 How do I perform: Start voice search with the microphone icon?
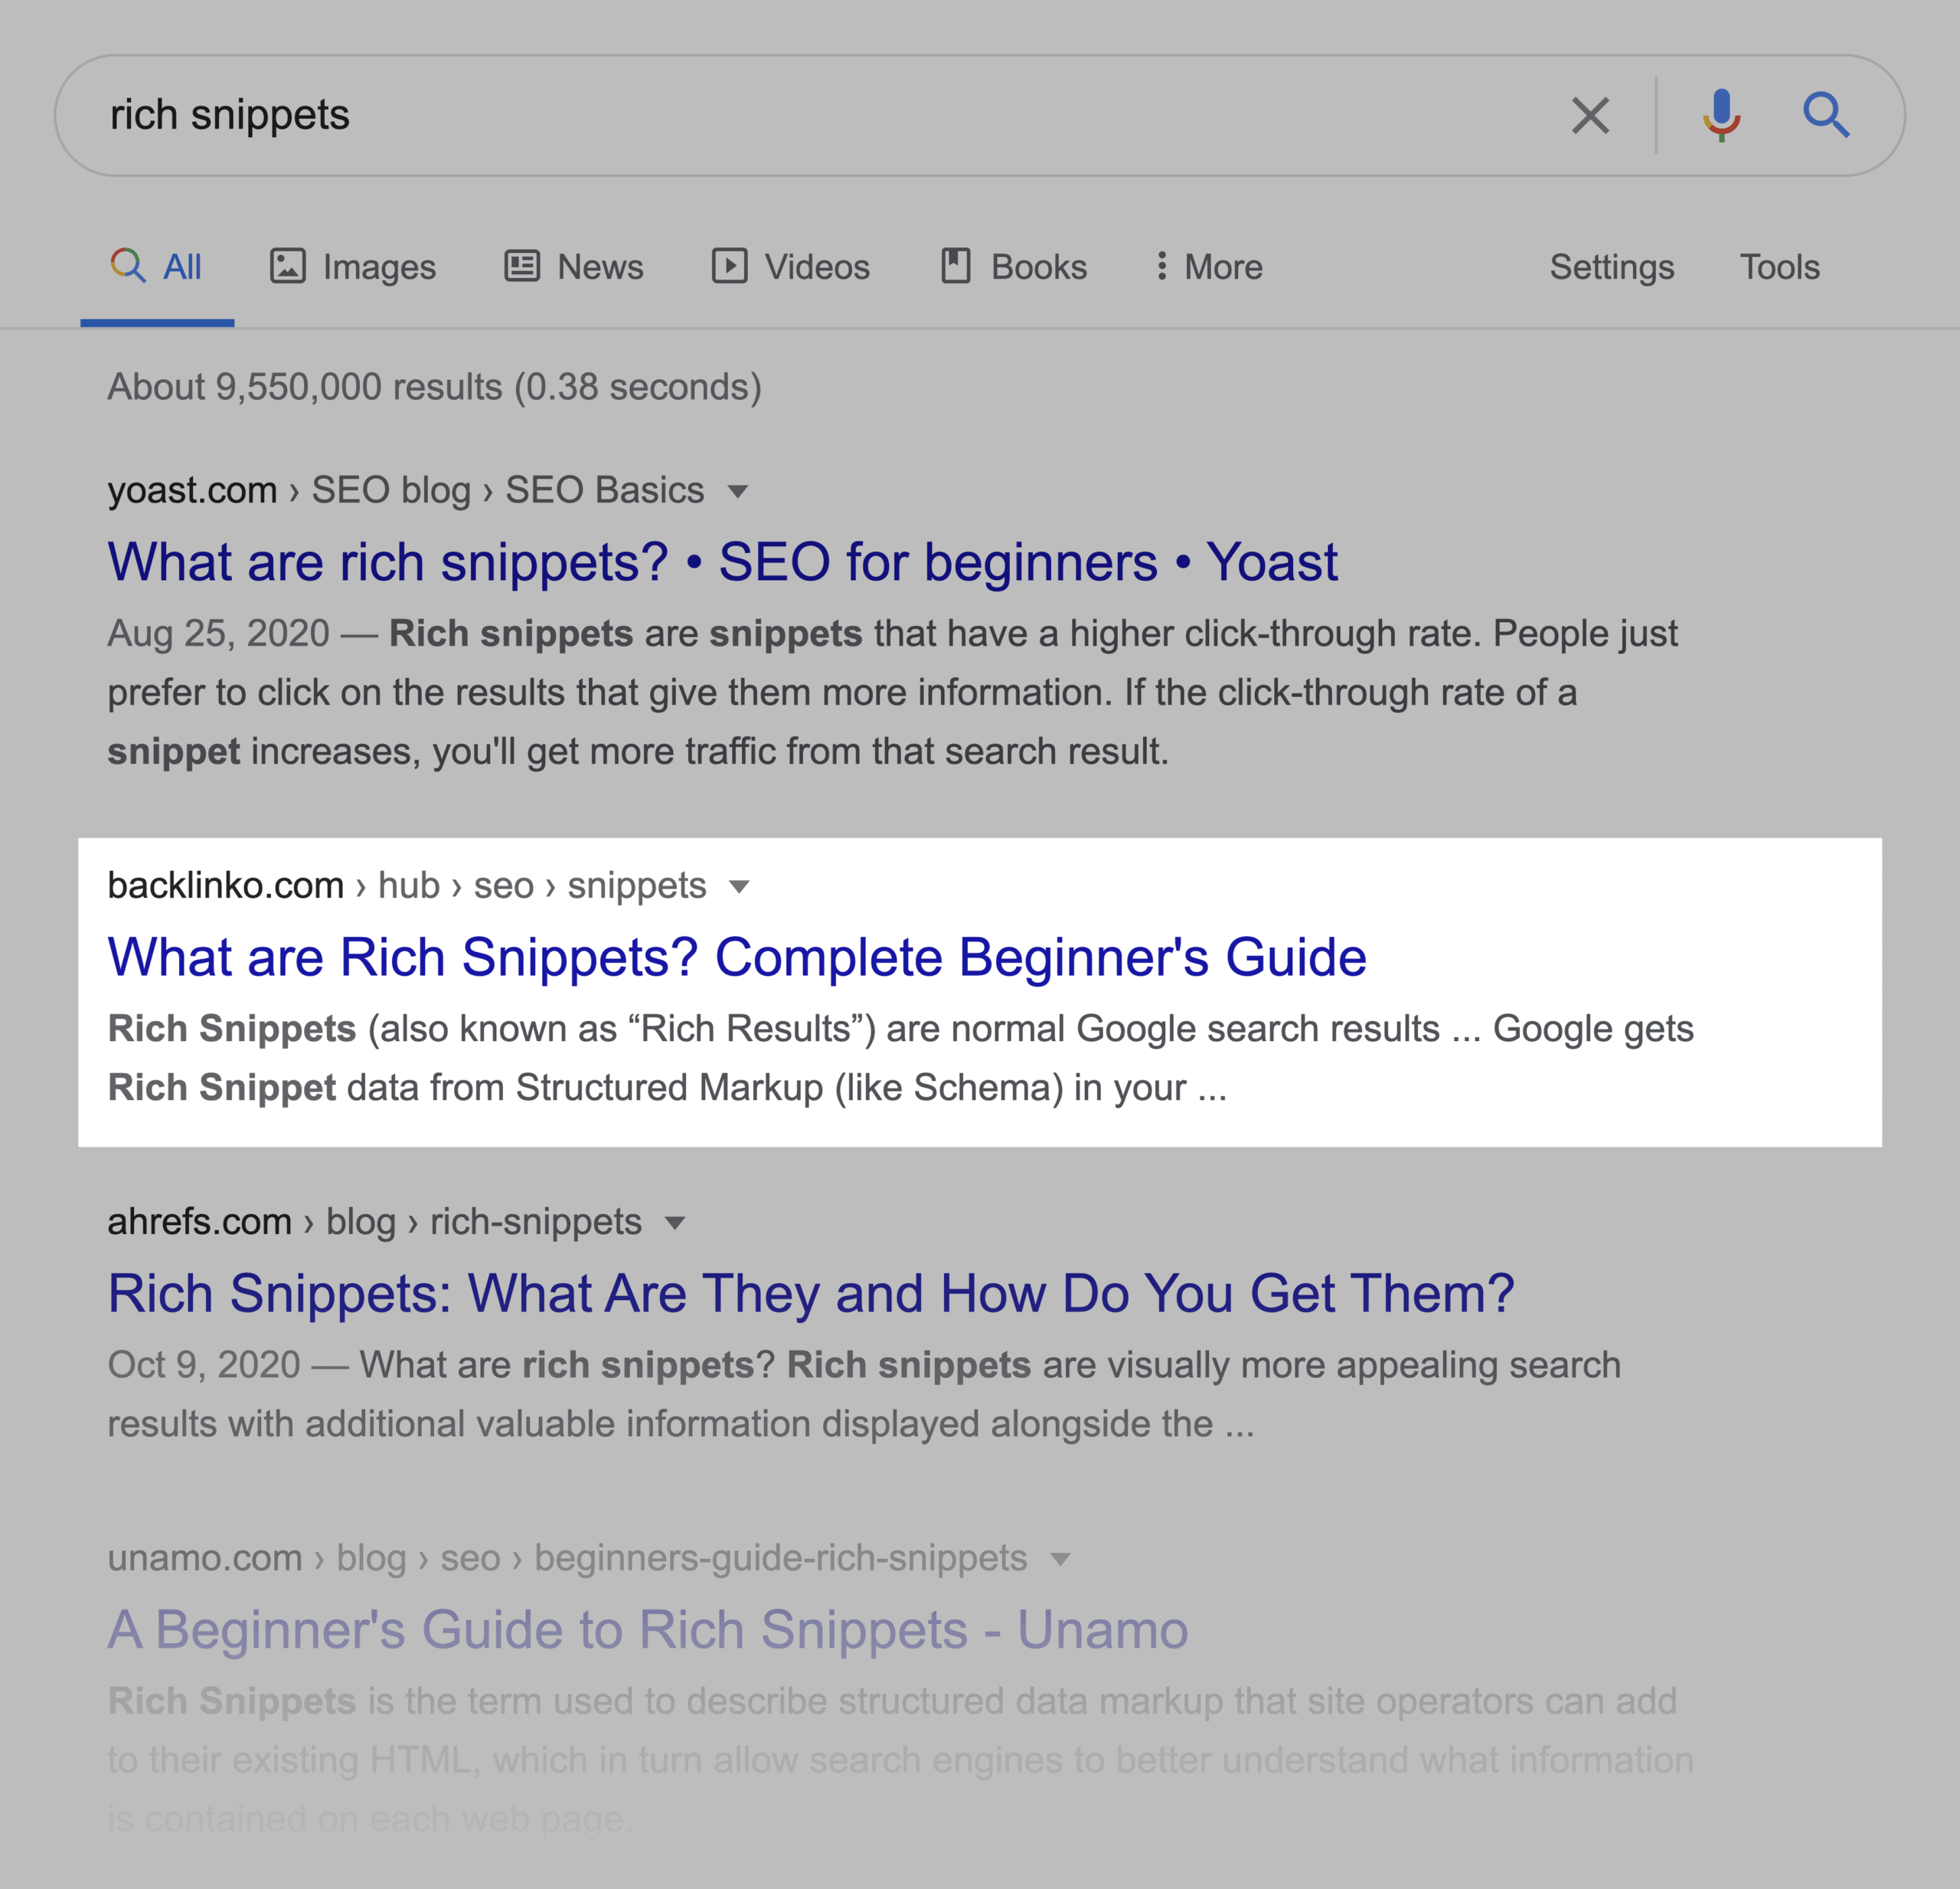pos(1721,115)
